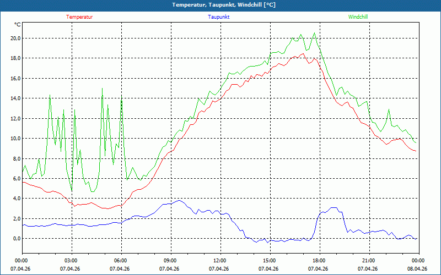Screen dimensions: 441x275
Task: Click the 0,0 y-axis value
Action: pyautogui.click(x=17, y=239)
